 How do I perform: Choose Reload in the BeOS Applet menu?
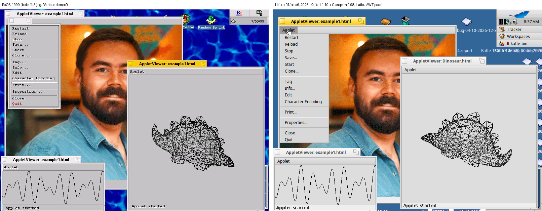(x=35, y=34)
